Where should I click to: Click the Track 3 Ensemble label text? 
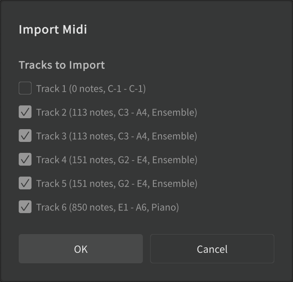(x=116, y=136)
